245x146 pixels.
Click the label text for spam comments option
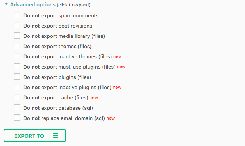[x=61, y=16]
